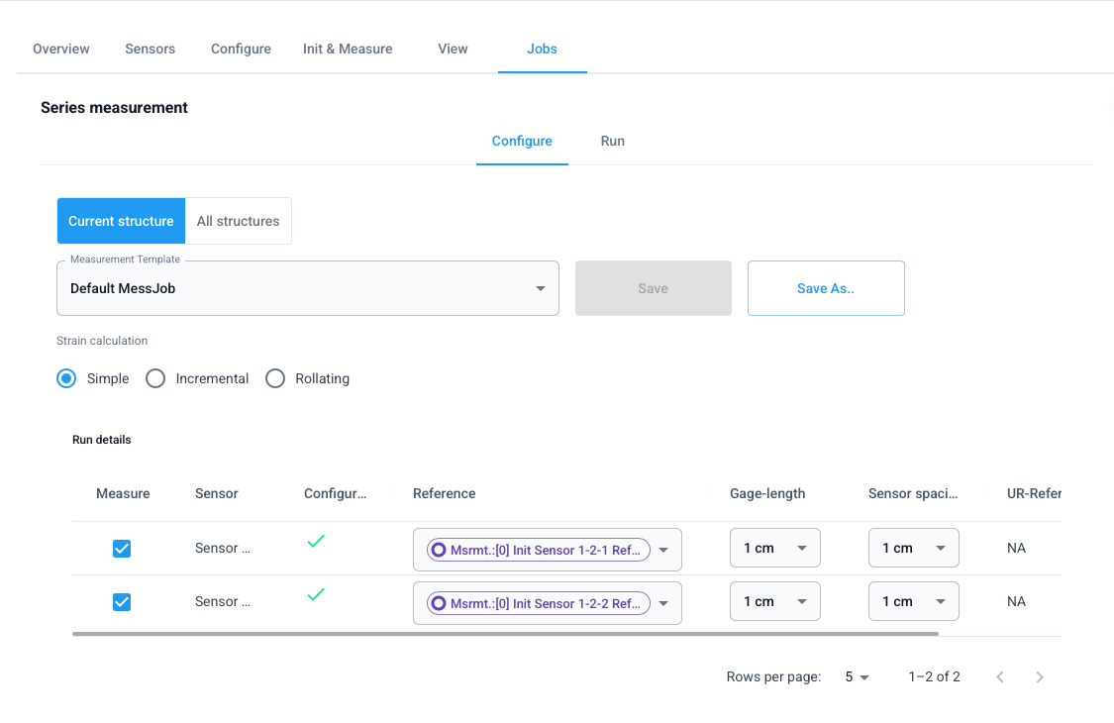This screenshot has width=1114, height=723.
Task: Click the circle icon in Sensor 1-2-2 reference chip
Action: (439, 603)
